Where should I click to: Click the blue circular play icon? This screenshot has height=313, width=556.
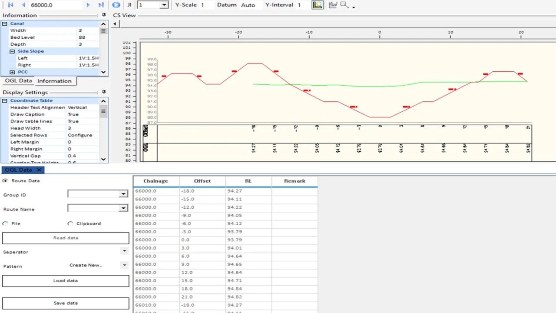[x=116, y=5]
